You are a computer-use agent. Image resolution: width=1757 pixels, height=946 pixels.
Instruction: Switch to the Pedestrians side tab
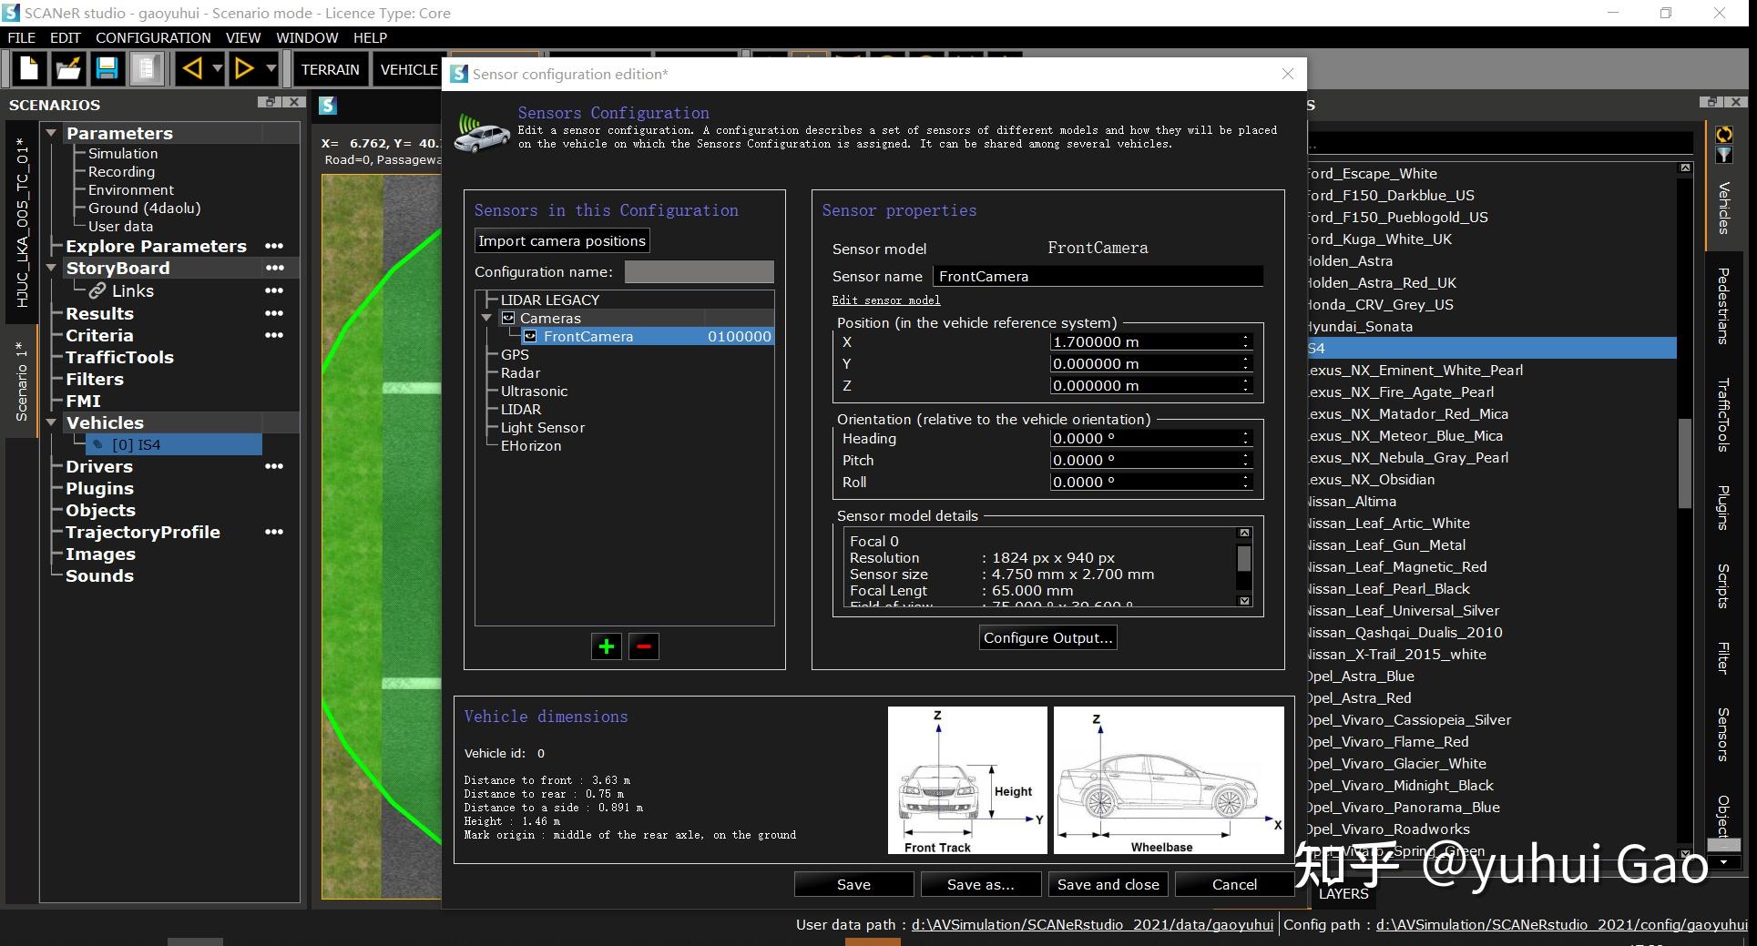(1722, 306)
